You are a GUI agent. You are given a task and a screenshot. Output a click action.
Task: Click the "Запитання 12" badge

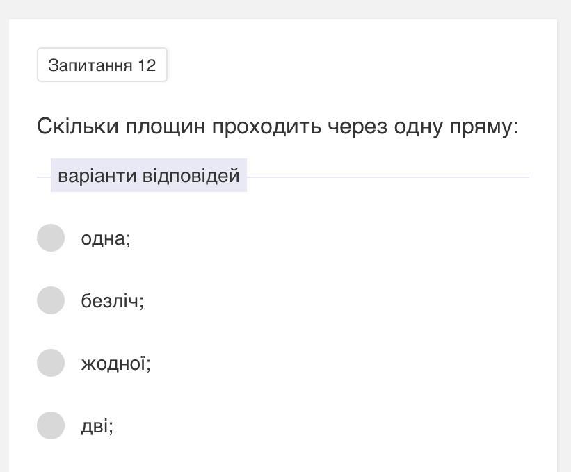coord(102,65)
